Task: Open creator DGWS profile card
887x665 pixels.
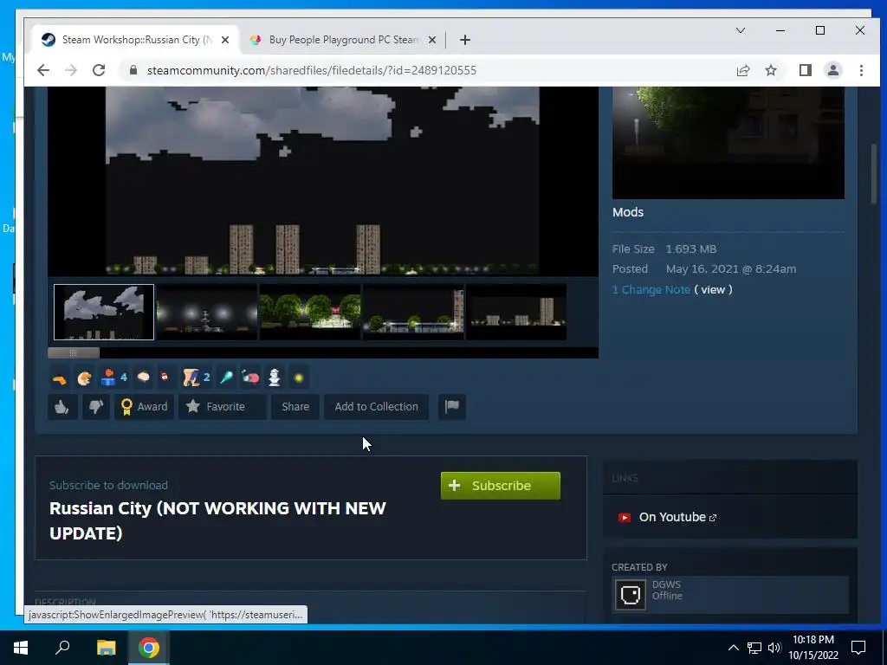Action: tap(730, 594)
